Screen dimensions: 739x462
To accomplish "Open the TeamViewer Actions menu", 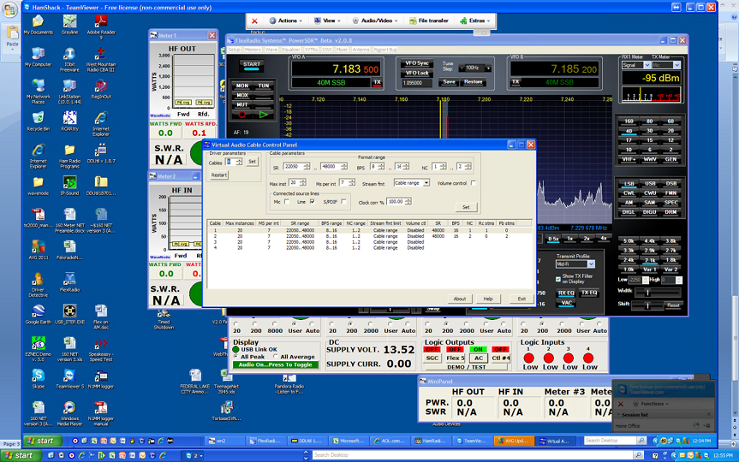I will click(286, 20).
